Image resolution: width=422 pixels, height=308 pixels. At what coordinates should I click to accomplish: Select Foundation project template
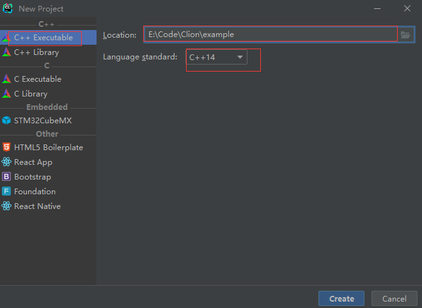pyautogui.click(x=48, y=192)
